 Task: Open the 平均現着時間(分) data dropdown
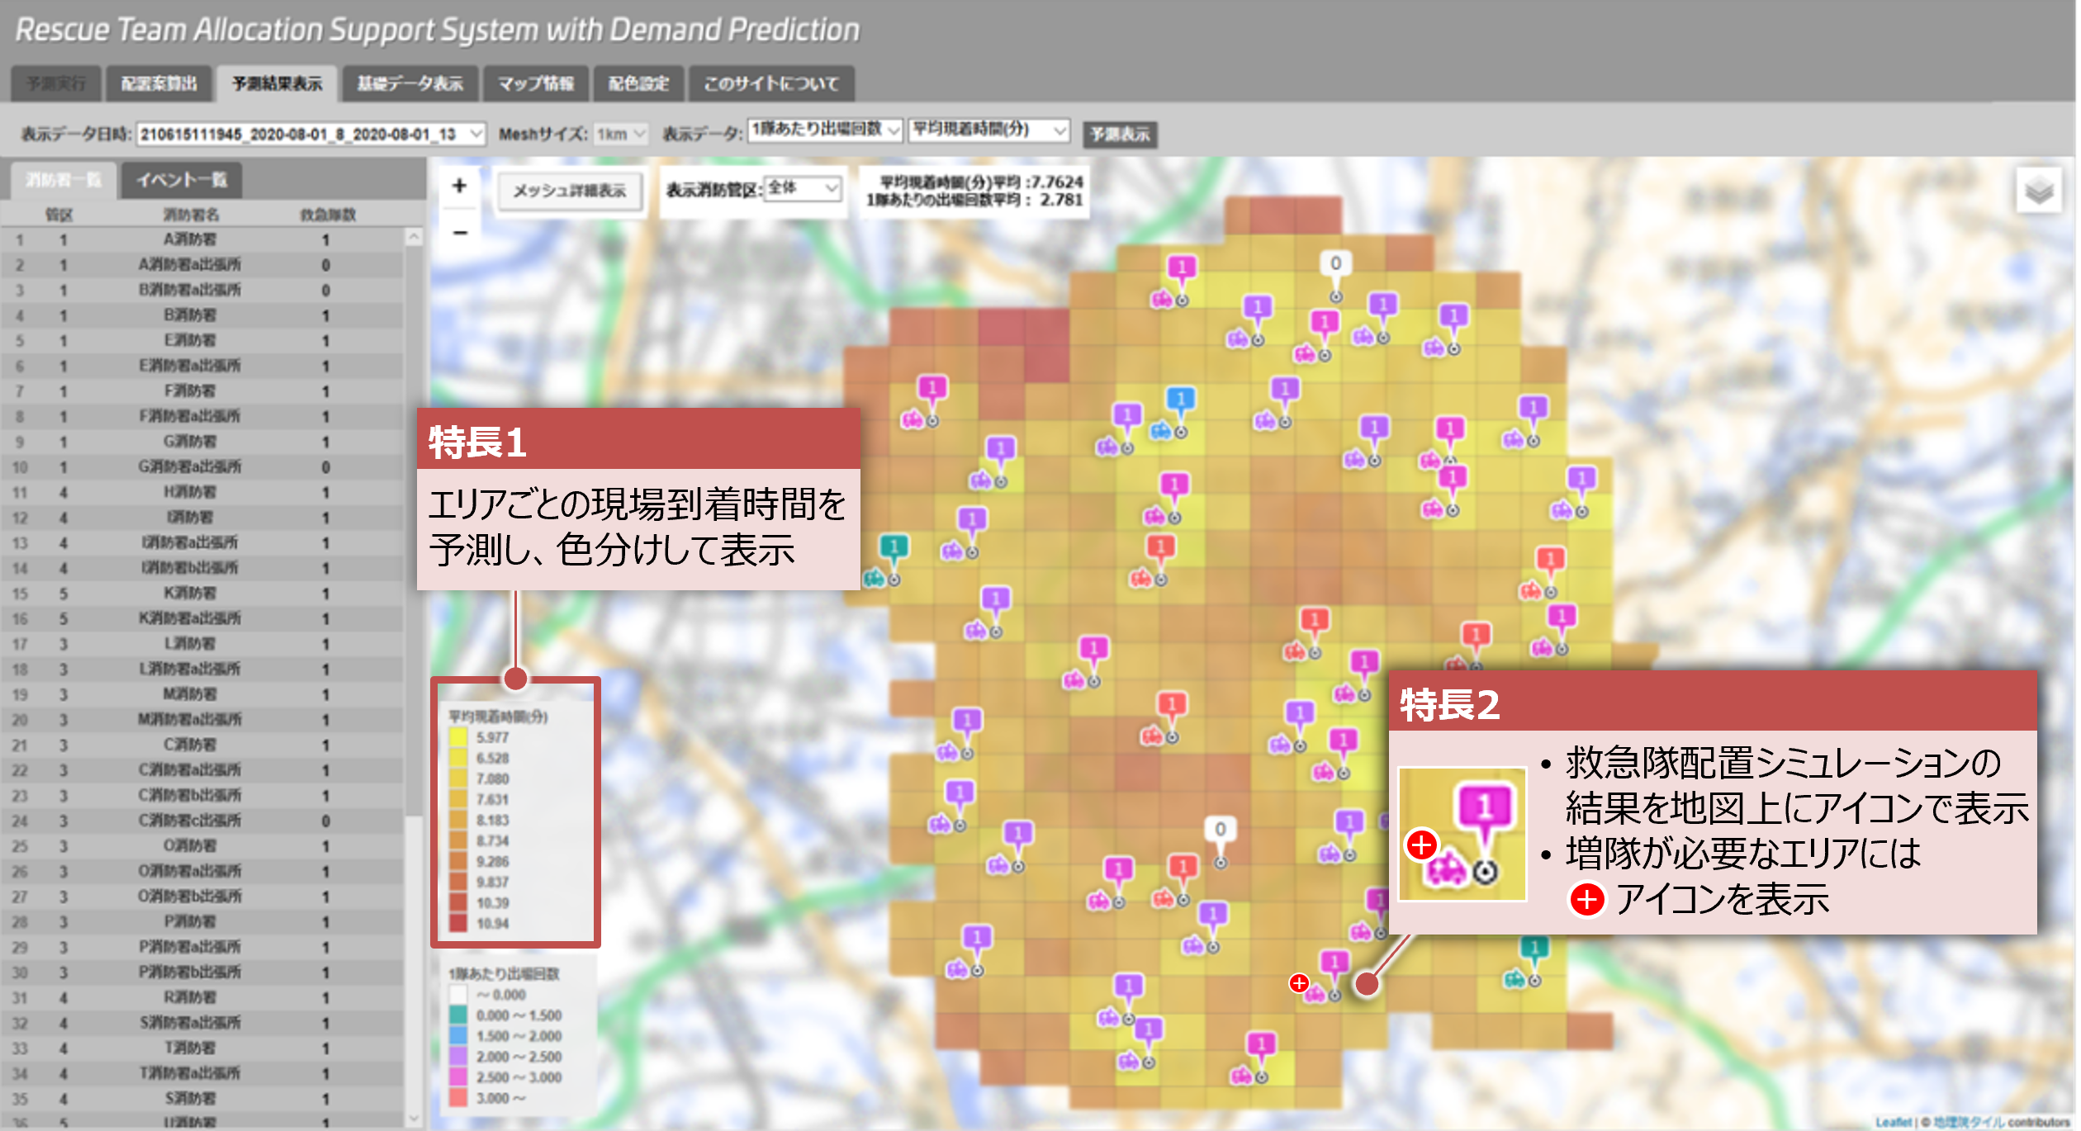988,130
